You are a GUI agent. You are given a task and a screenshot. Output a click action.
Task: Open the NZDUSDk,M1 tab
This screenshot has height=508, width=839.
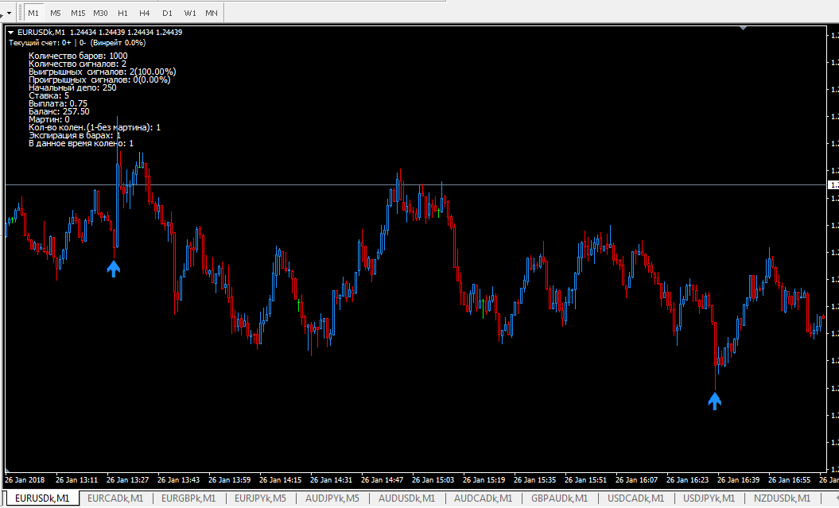(783, 498)
